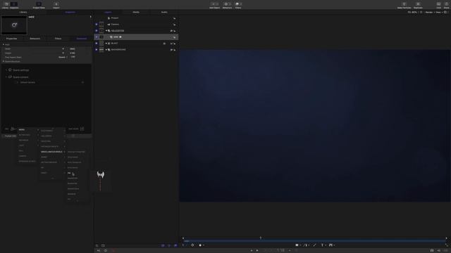Select the paint stroke tool
The image size is (451, 253).
314,245
